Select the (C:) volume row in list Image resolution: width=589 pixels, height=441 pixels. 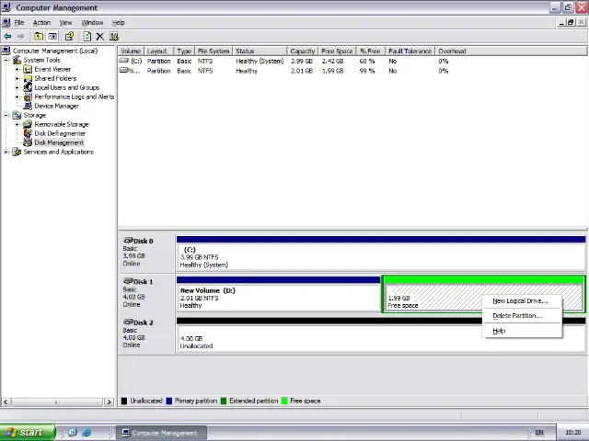[284, 62]
